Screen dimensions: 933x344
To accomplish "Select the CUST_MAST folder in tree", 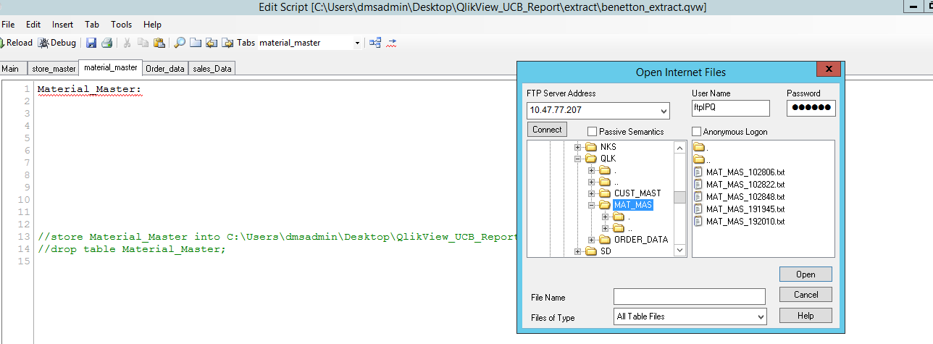I will (x=637, y=193).
